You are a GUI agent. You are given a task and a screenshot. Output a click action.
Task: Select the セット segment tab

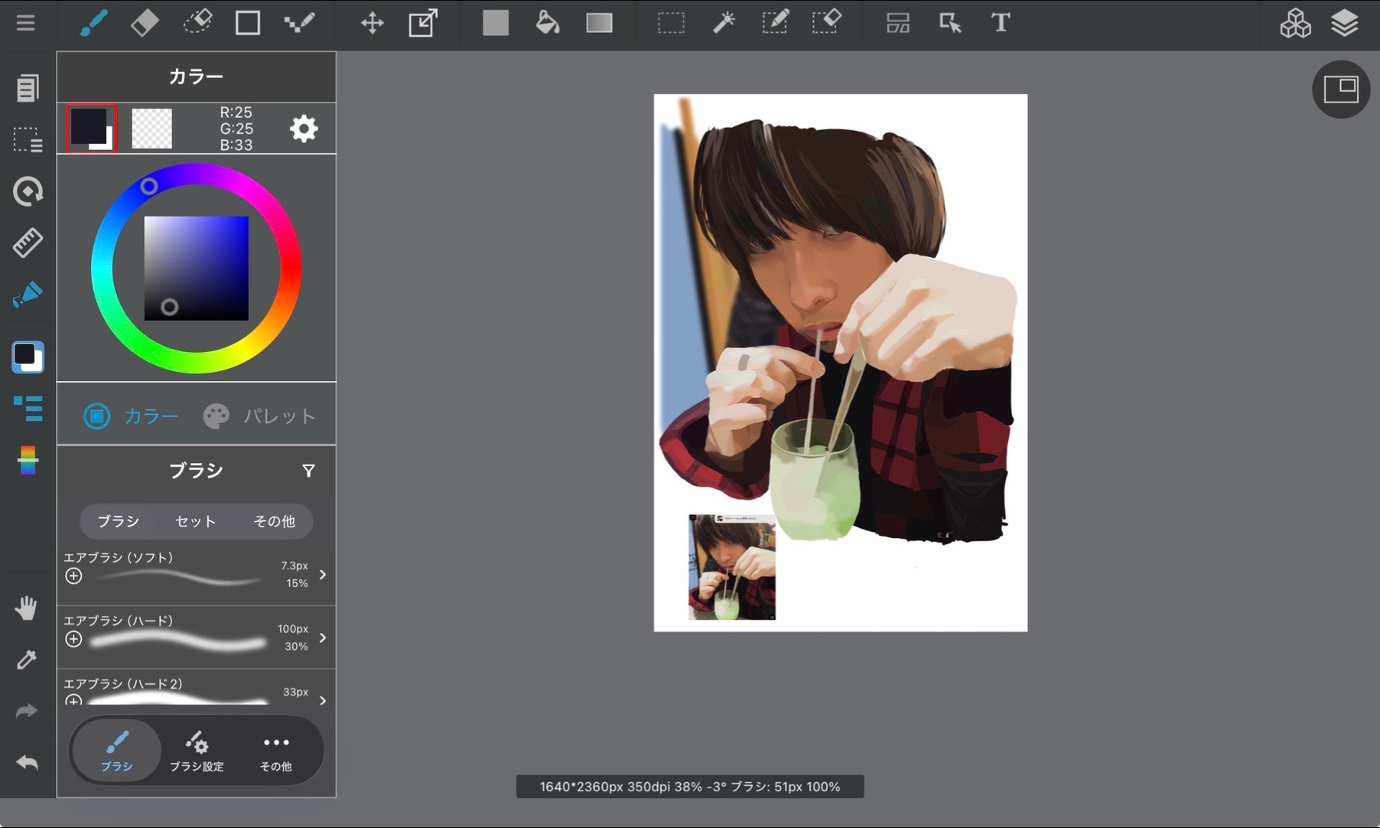pyautogui.click(x=196, y=521)
